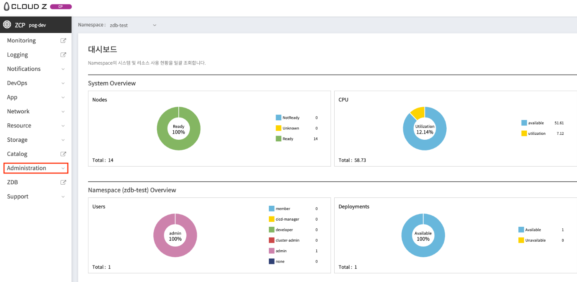Click the System Overview section title

112,83
